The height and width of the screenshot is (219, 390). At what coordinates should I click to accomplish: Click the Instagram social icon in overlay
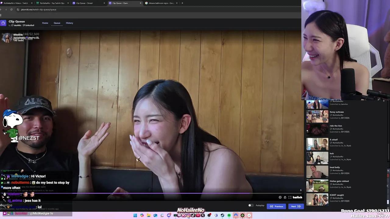189,215
